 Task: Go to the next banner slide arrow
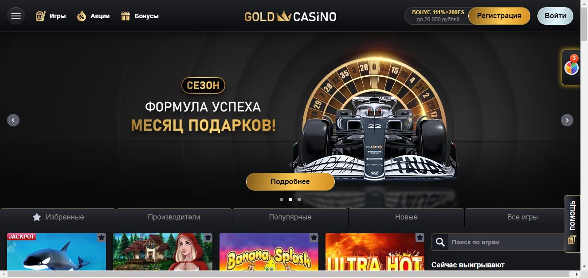(x=567, y=120)
